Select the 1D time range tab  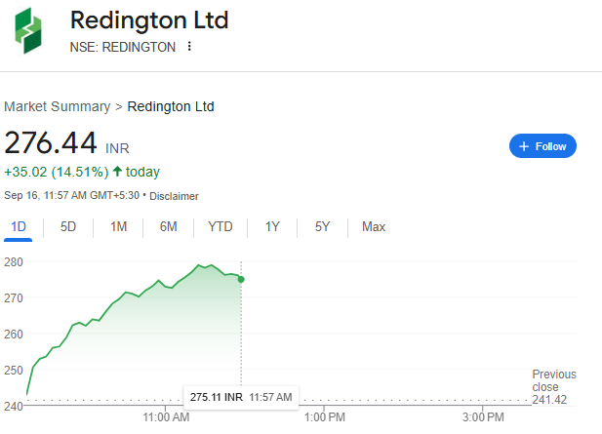(x=19, y=227)
